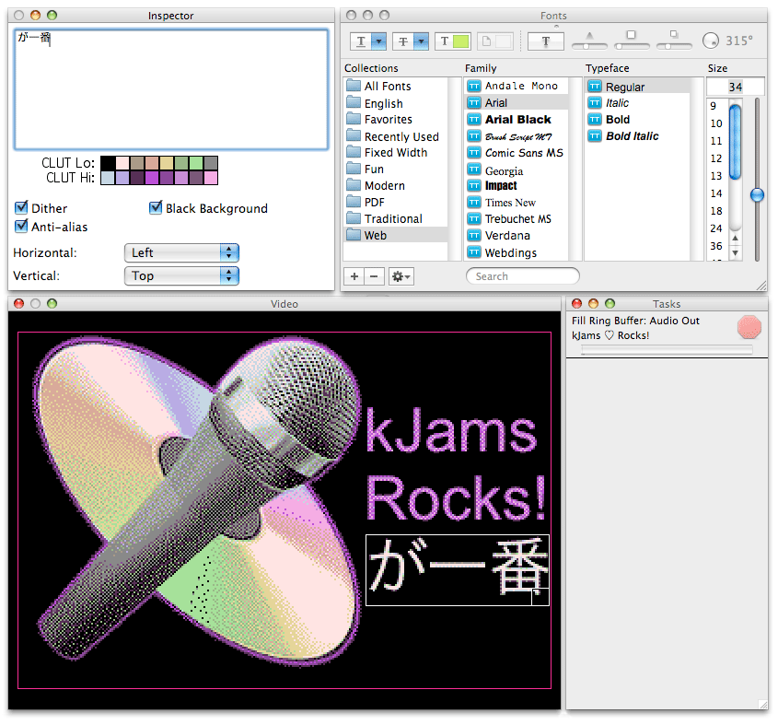The image size is (778, 725).
Task: Select the PDF collection
Action: pyautogui.click(x=396, y=202)
